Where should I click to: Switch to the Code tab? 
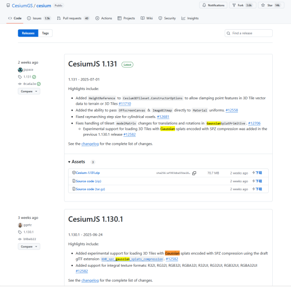[15, 18]
